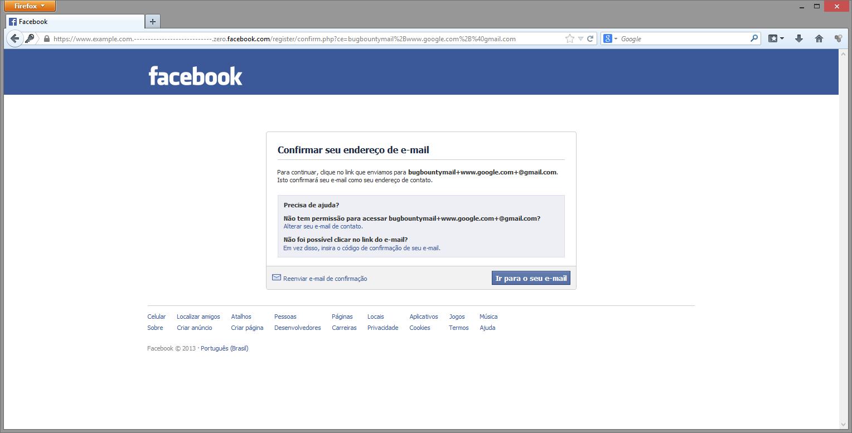Expand the bookmarks button dropdown arrow
This screenshot has height=433, width=852.
click(782, 39)
